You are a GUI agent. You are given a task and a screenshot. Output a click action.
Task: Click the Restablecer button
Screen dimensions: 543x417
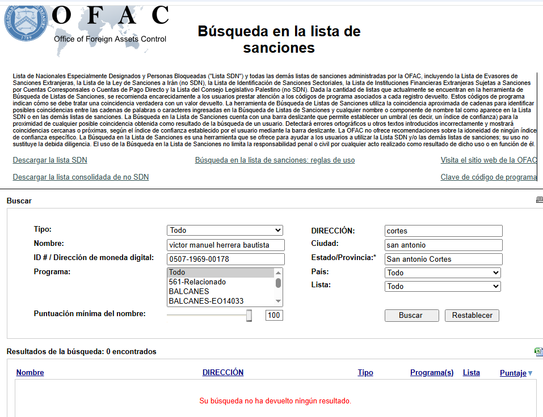472,315
